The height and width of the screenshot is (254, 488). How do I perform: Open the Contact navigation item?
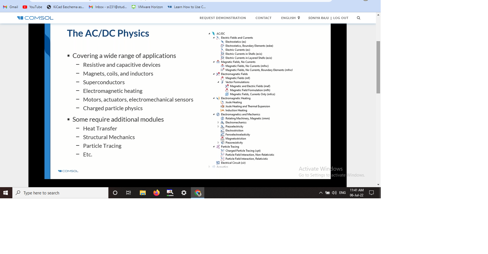pyautogui.click(x=263, y=18)
